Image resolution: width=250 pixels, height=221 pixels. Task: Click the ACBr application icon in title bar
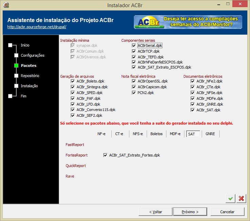tap(6, 5)
